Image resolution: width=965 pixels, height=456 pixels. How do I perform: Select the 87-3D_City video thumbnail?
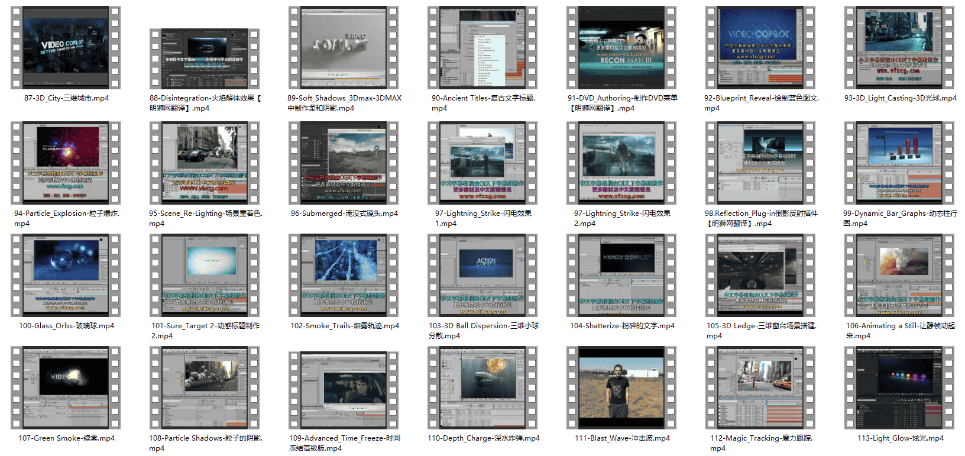[x=66, y=47]
